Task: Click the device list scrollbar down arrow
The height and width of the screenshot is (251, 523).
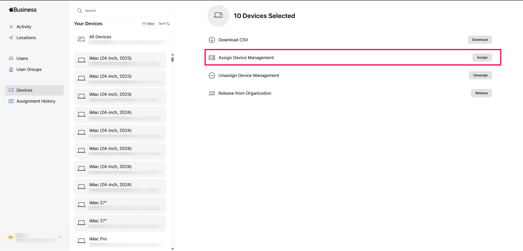Action: pos(172,249)
